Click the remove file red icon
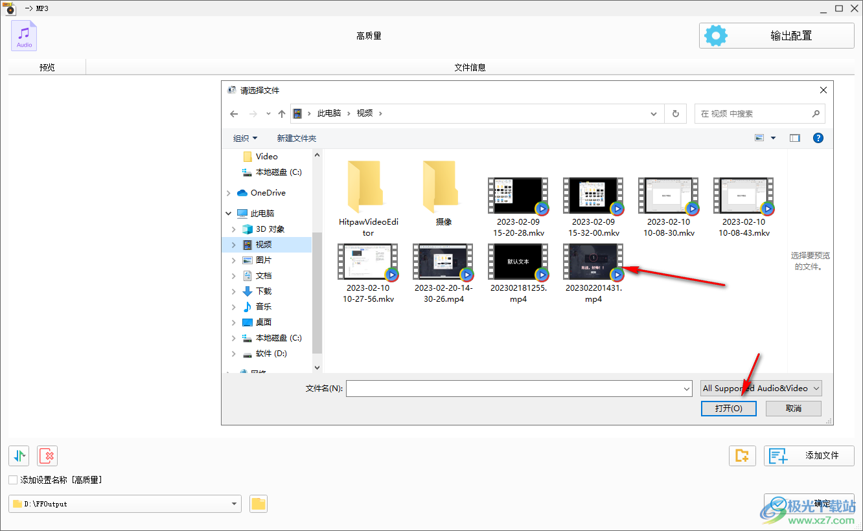Image resolution: width=863 pixels, height=531 pixels. click(47, 456)
